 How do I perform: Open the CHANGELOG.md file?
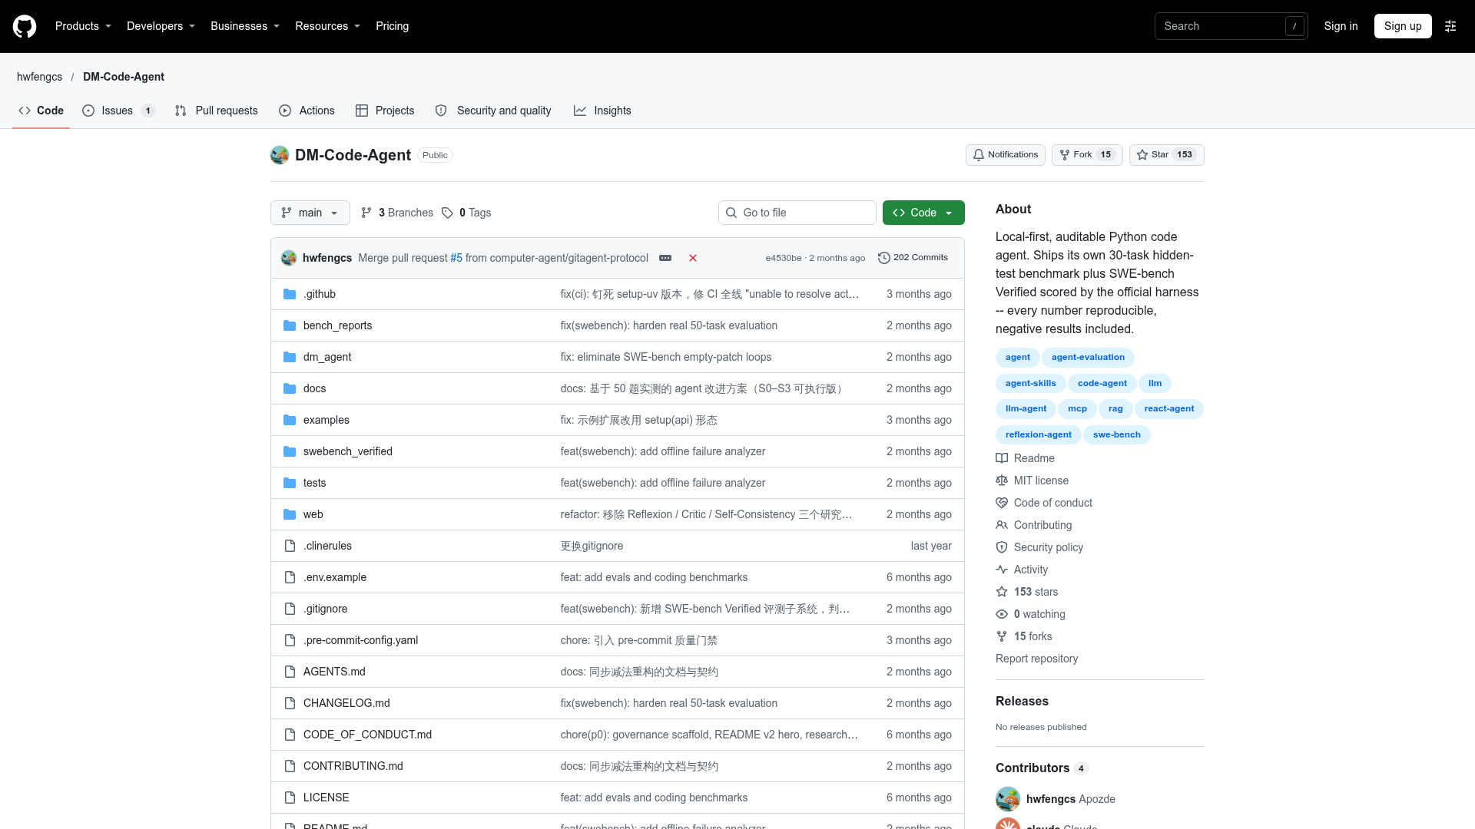(346, 703)
